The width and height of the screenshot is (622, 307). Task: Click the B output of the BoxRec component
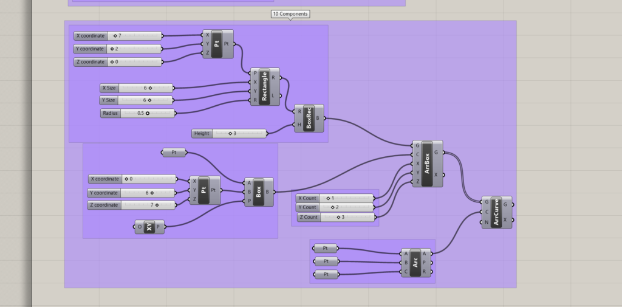(x=317, y=119)
